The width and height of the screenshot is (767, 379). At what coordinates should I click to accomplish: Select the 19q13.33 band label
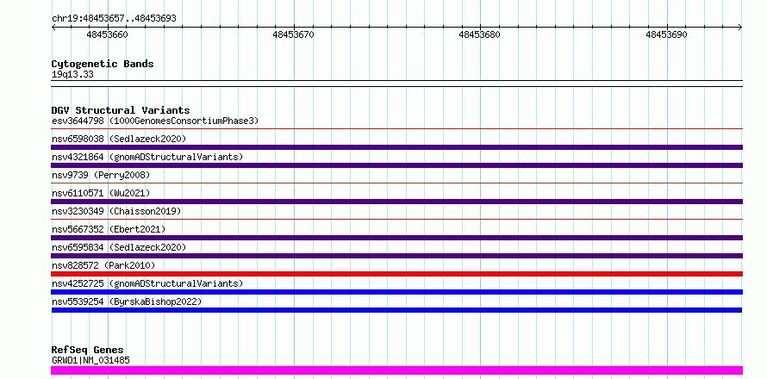(72, 75)
